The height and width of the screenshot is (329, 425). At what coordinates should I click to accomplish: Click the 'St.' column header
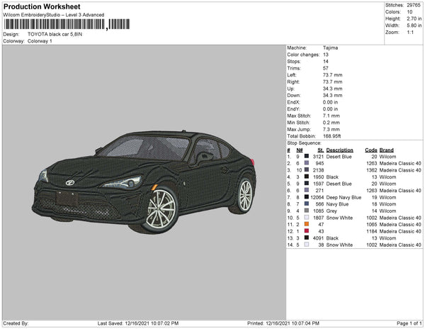coord(321,150)
